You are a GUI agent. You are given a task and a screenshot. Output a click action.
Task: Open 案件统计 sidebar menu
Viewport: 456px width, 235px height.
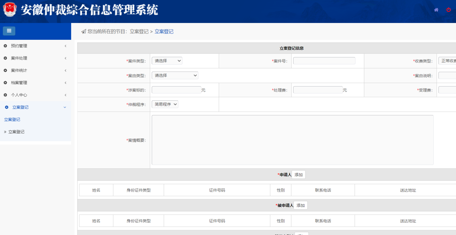pyautogui.click(x=36, y=70)
